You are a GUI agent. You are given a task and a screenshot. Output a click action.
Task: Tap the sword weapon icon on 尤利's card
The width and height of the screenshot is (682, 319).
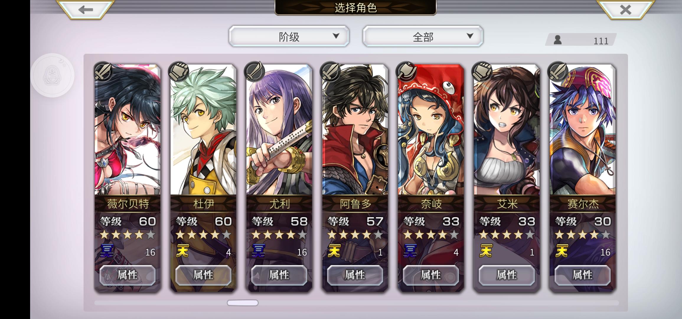[254, 71]
